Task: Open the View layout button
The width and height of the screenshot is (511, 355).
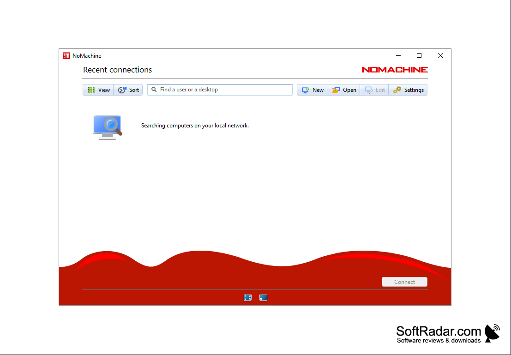Action: (x=98, y=90)
